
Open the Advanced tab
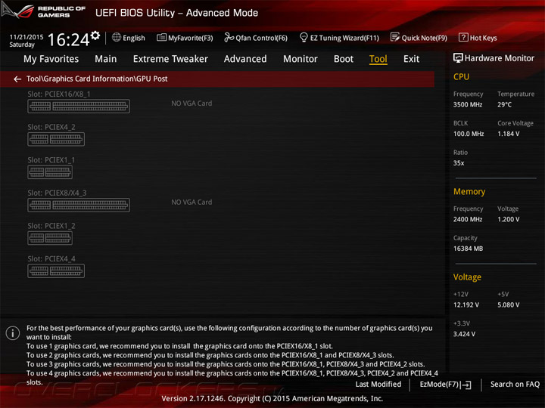point(245,59)
